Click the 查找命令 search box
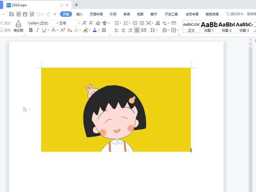The image size is (256, 192). pos(241,14)
